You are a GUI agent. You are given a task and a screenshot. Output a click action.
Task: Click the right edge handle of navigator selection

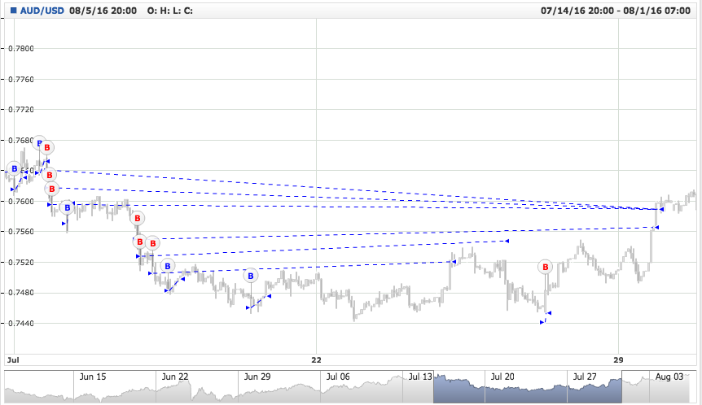[622, 388]
